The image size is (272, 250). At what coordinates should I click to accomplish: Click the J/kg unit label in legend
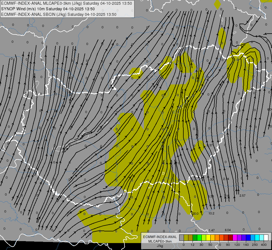[x=160, y=246]
